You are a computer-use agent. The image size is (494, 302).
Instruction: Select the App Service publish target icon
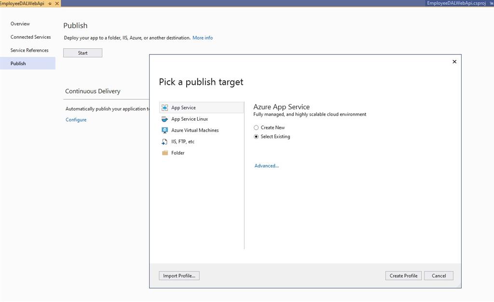click(x=165, y=107)
